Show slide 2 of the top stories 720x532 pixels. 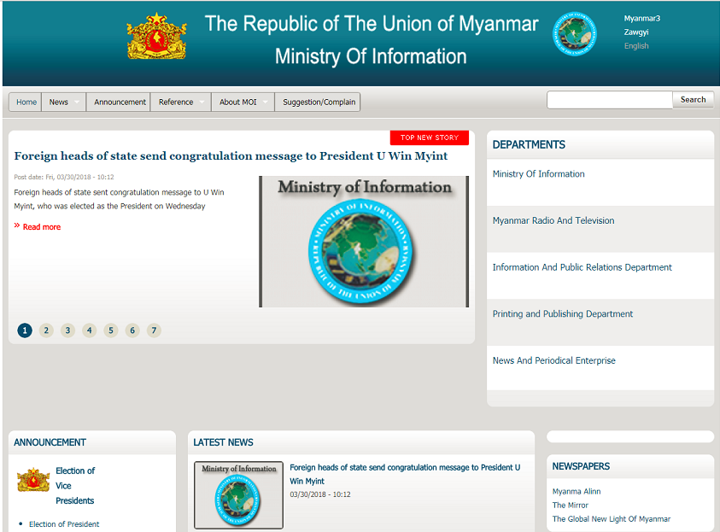(46, 330)
